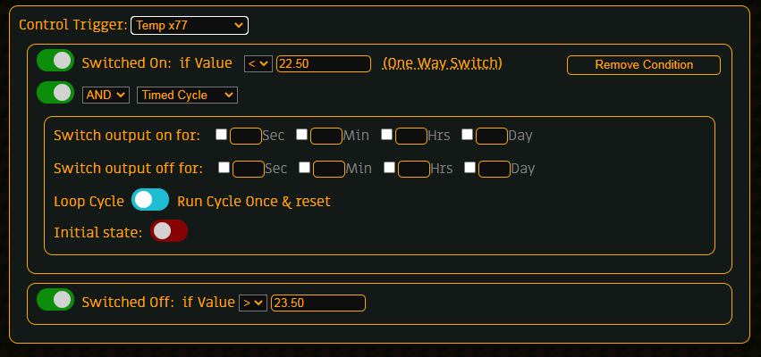Click the Sec input for output off
The width and height of the screenshot is (761, 357).
point(249,168)
